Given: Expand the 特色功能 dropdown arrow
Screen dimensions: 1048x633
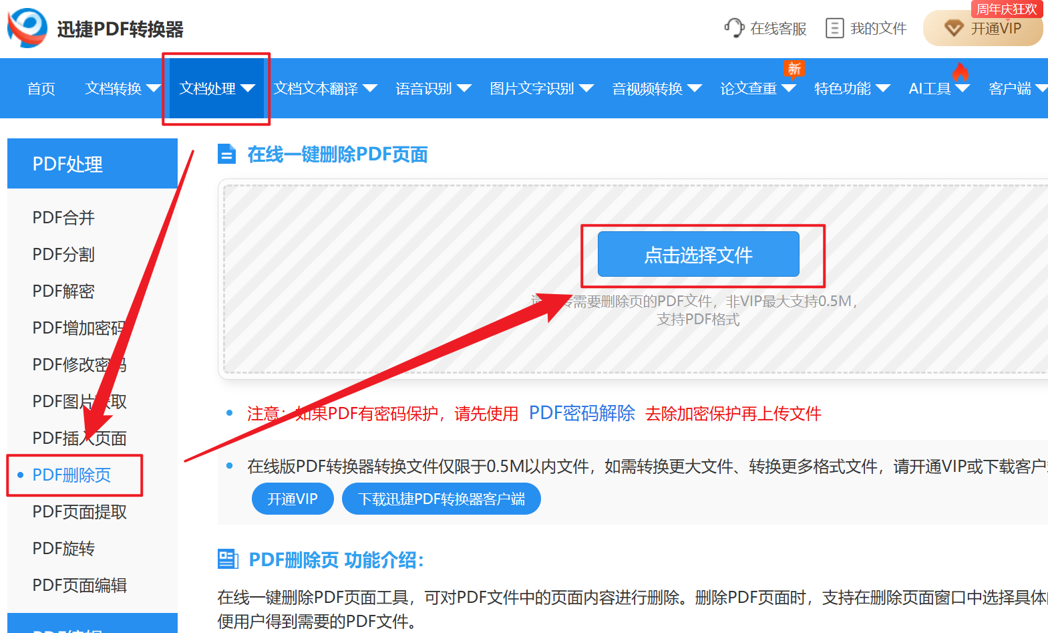Looking at the screenshot, I should pyautogui.click(x=883, y=88).
